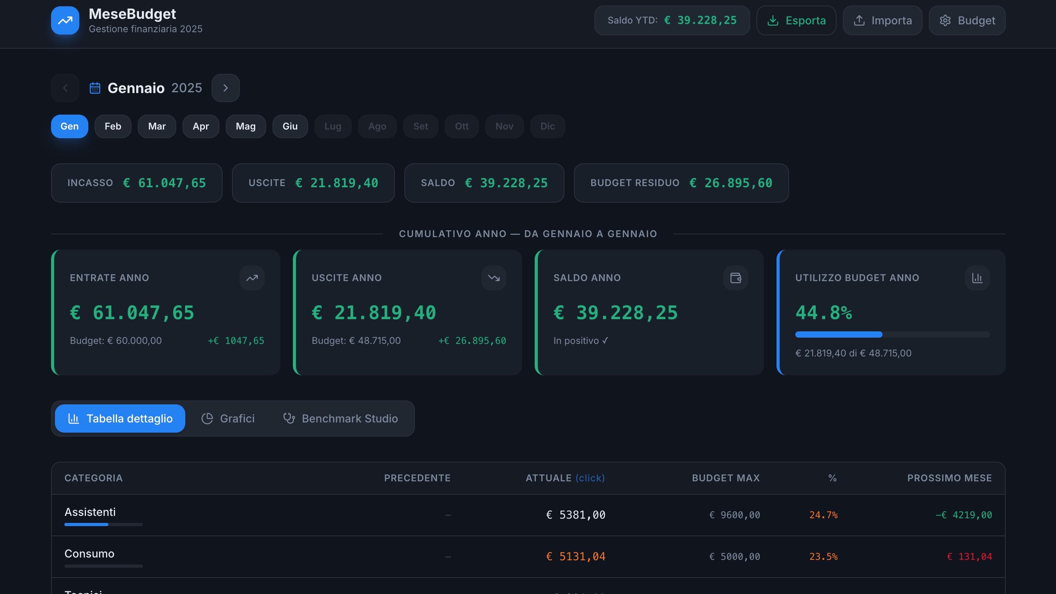Switch to the Grafici tab

(228, 419)
